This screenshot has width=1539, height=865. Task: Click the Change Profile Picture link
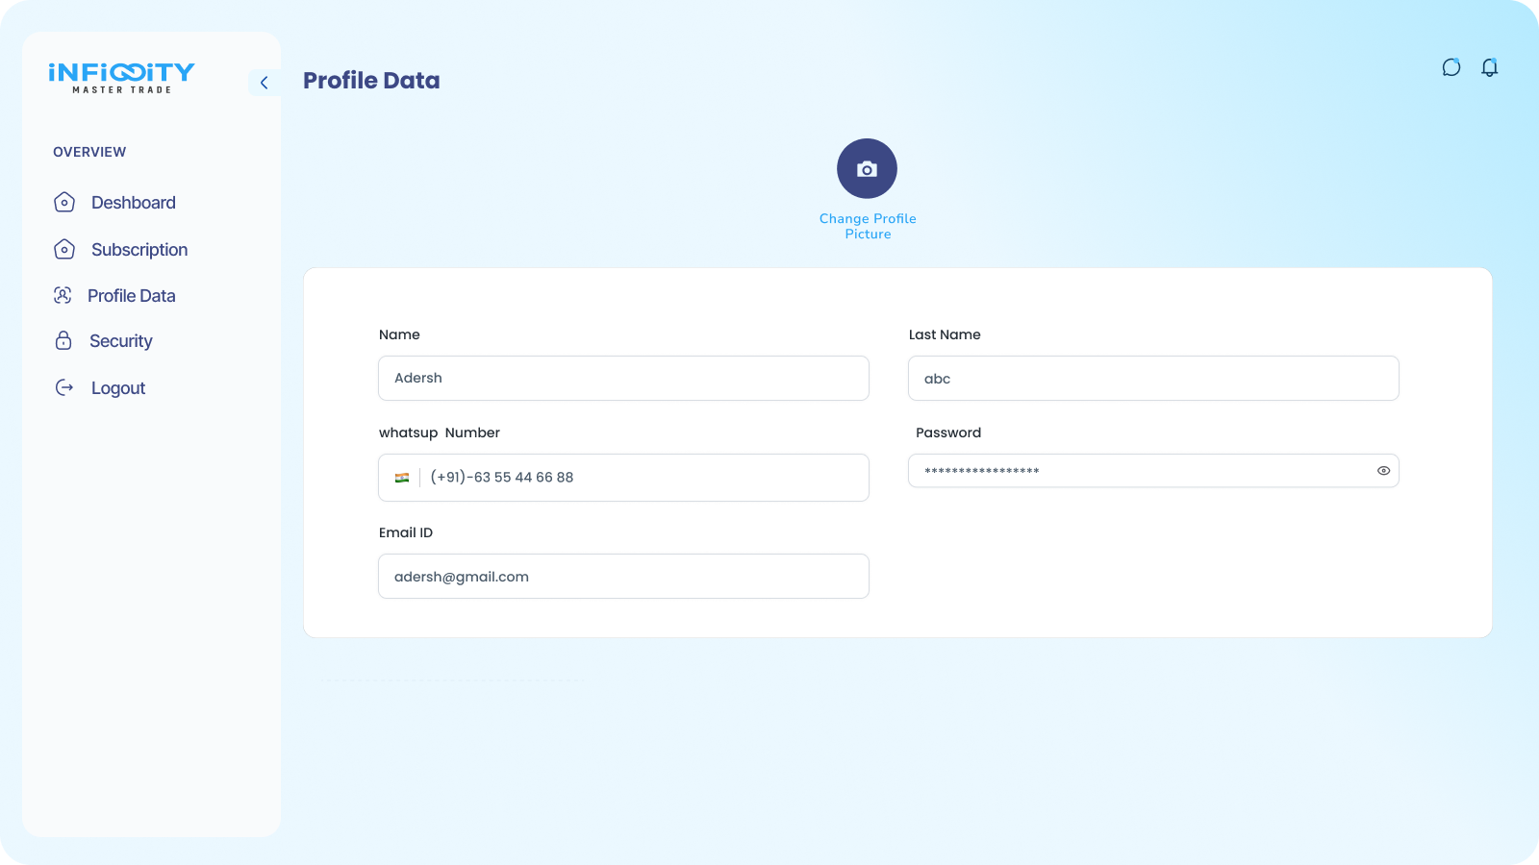(868, 226)
